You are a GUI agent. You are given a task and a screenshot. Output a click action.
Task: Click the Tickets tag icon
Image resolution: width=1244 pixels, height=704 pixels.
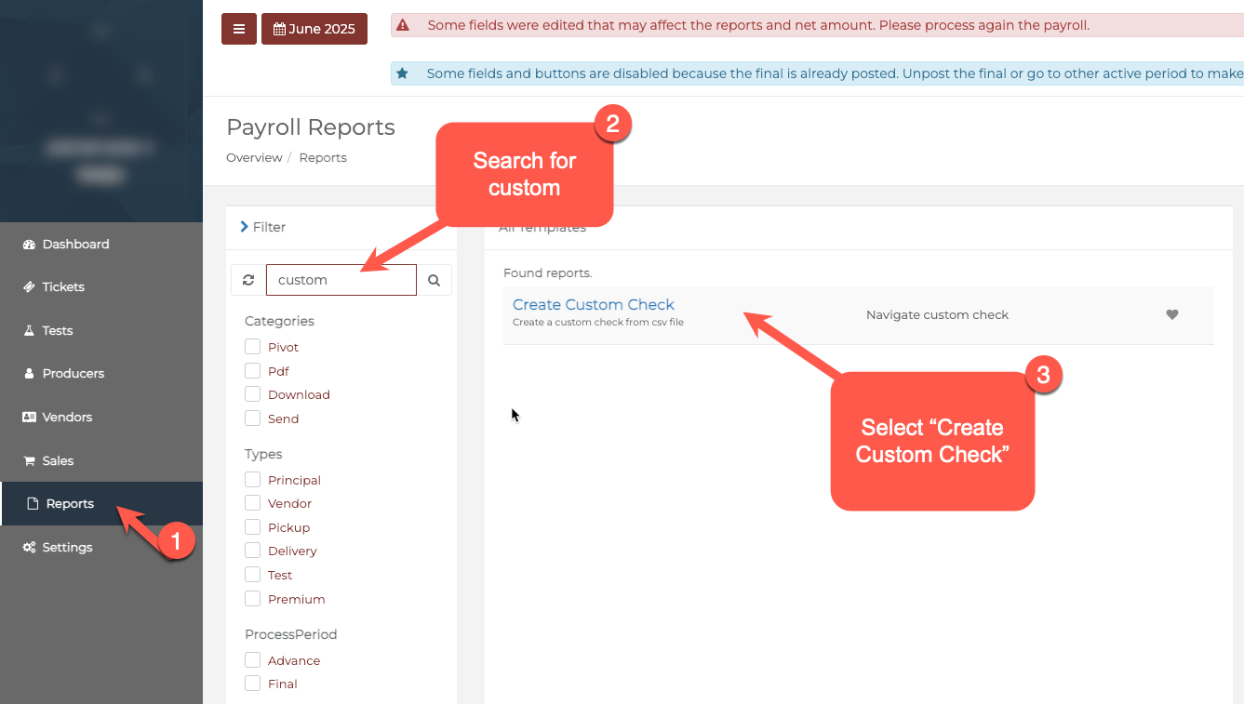click(29, 287)
